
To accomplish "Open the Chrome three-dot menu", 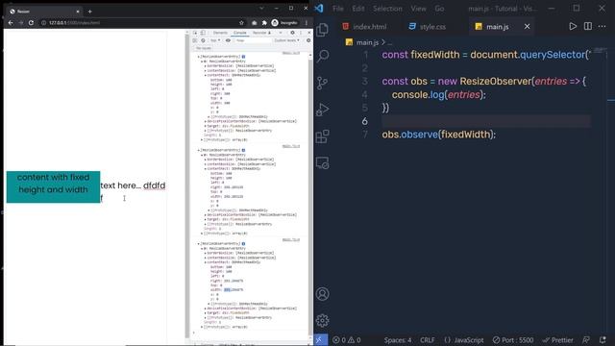I will tap(306, 23).
